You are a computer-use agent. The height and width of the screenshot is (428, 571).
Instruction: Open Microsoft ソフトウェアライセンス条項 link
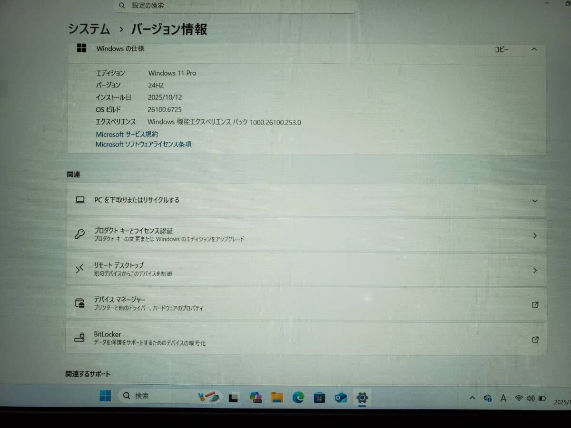coord(144,144)
